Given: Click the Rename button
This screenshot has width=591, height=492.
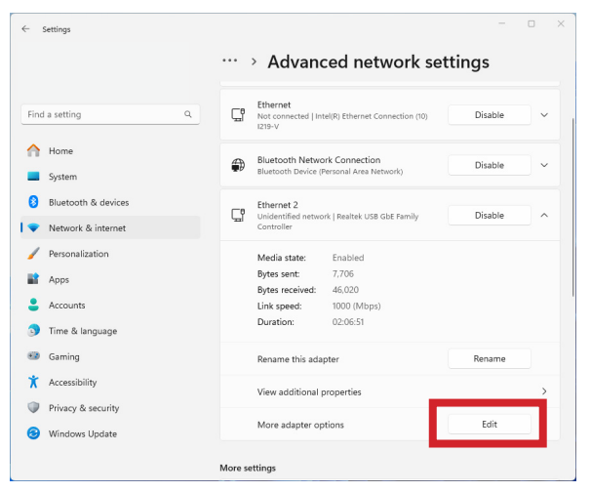Looking at the screenshot, I should point(490,358).
